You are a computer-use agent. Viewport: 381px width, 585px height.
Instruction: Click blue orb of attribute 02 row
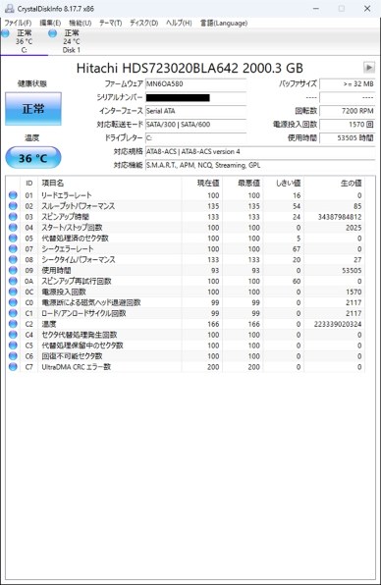tap(13, 206)
